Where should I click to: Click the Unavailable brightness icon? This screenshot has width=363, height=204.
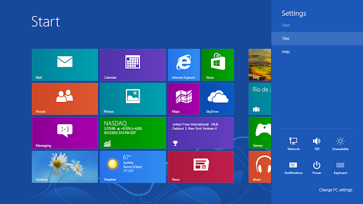coord(340,143)
